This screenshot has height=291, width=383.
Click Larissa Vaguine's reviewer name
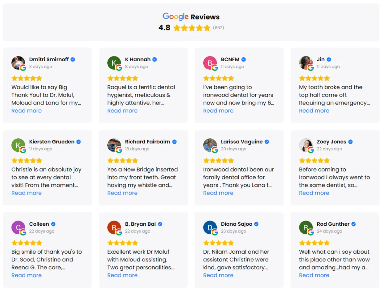pos(242,142)
